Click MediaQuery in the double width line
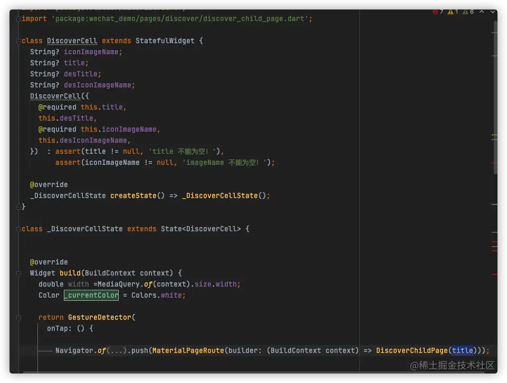 point(118,284)
